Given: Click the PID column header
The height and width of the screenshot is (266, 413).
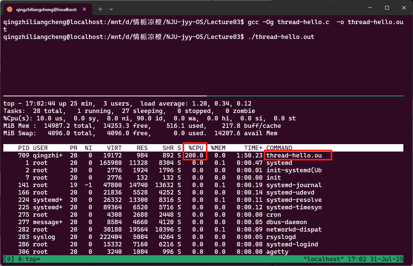Looking at the screenshot, I should click(24, 148).
